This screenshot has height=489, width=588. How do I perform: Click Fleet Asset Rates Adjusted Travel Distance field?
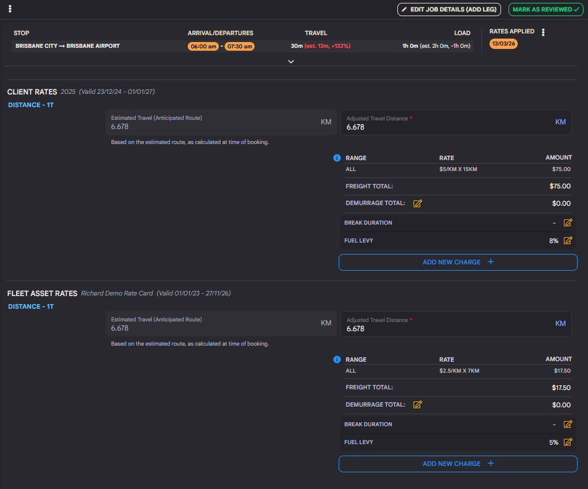click(456, 324)
